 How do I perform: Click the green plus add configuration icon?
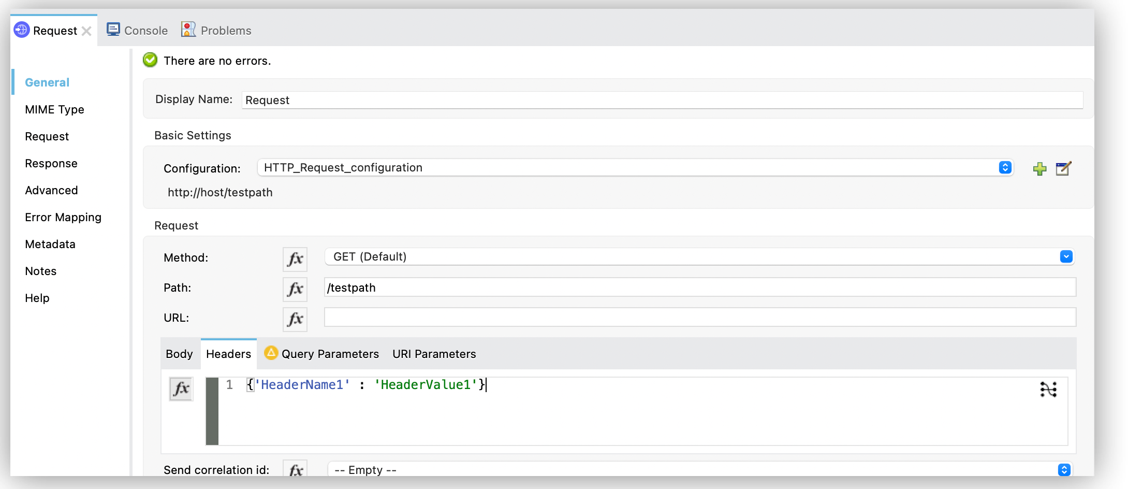coord(1039,169)
